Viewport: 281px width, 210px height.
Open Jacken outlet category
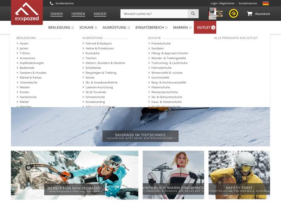pyautogui.click(x=24, y=48)
